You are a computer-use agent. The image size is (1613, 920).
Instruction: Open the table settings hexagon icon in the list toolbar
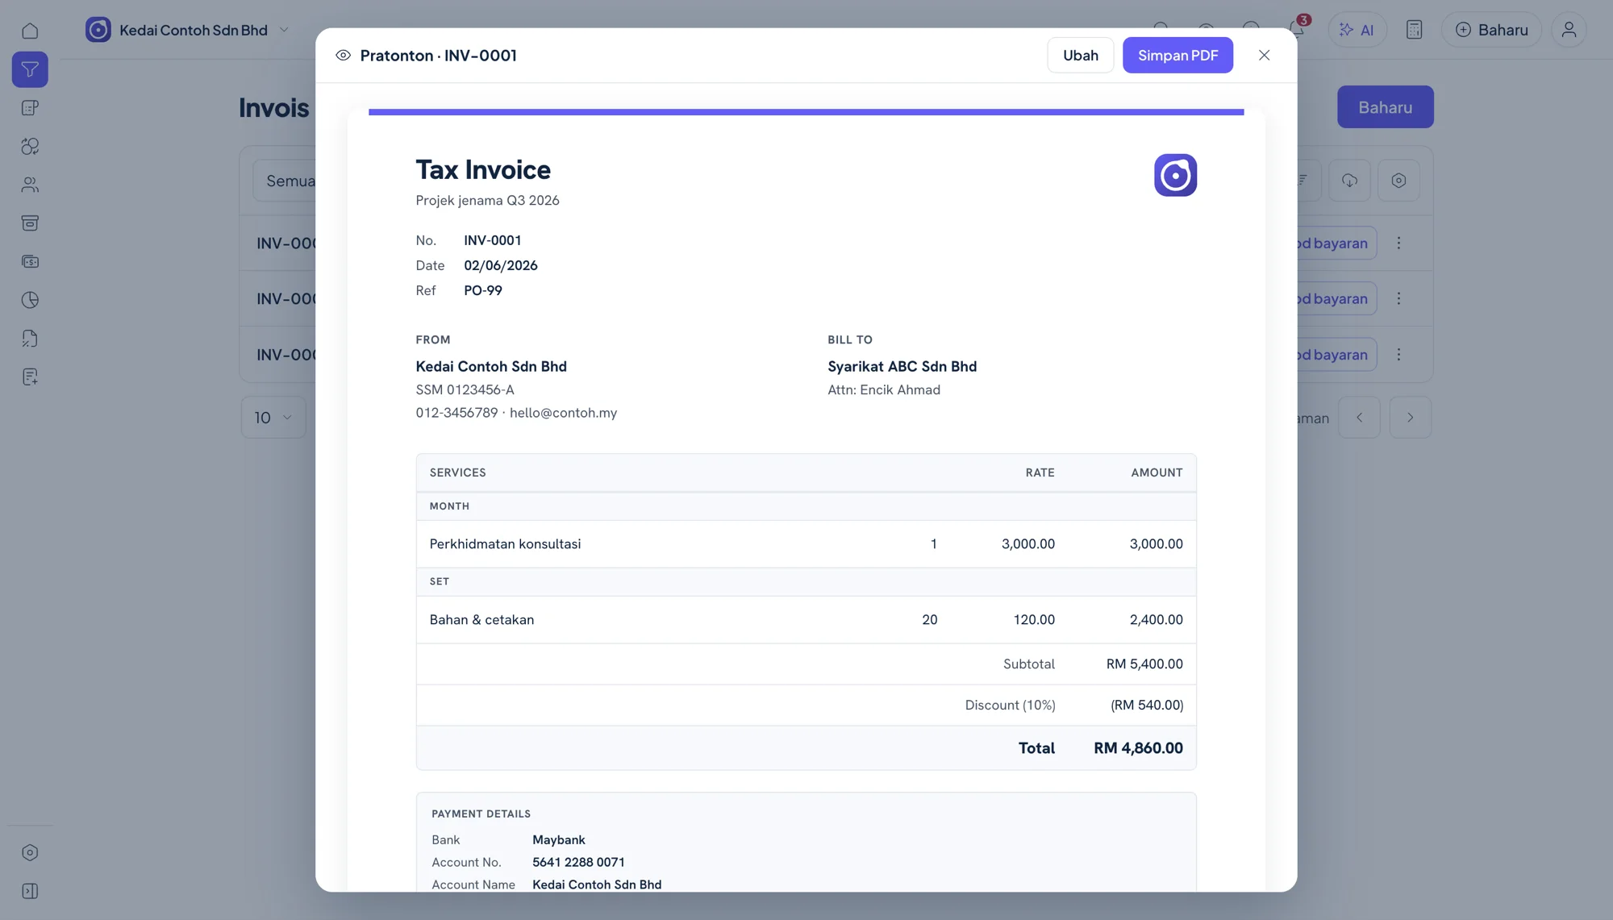click(x=1398, y=180)
